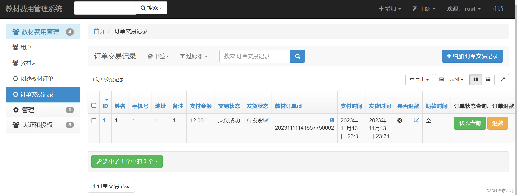Screen dimensions: 517x195
Task: Sort by 地址 column header
Action: tap(160, 106)
